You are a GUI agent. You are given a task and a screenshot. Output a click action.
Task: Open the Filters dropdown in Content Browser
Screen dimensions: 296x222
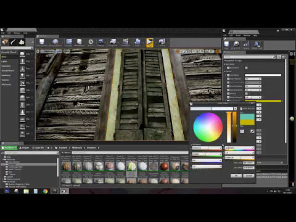(x=66, y=153)
